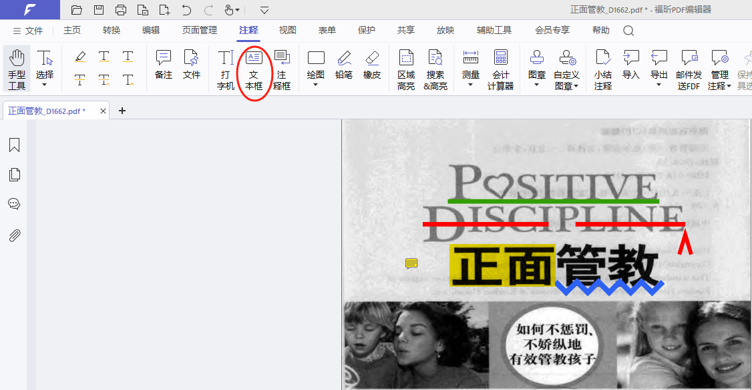This screenshot has height=390, width=752.
Task: Open the 文件 menu
Action: click(x=28, y=31)
